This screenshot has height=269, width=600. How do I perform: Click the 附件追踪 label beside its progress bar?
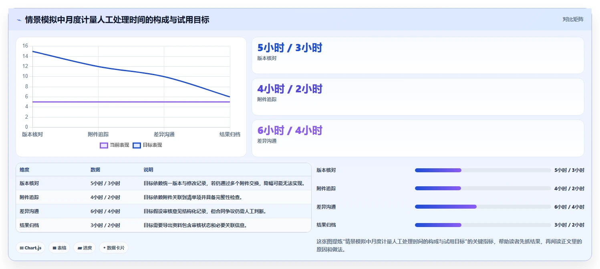pyautogui.click(x=326, y=188)
